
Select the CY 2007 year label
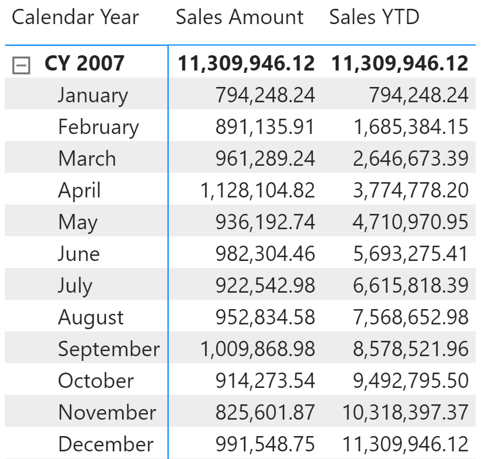tap(84, 63)
